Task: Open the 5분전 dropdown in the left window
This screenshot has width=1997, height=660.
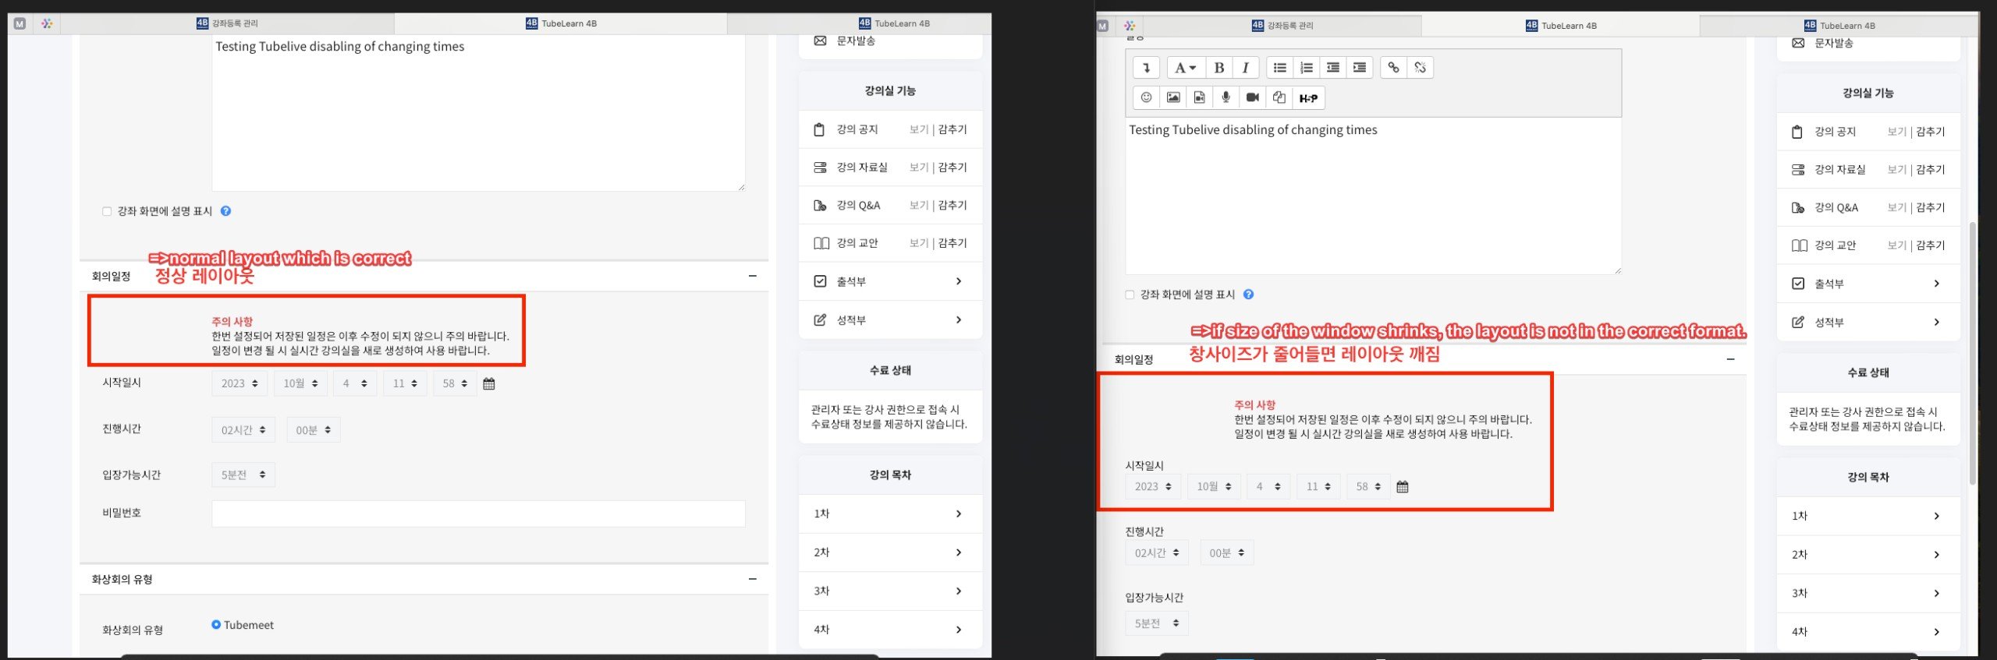Action: pyautogui.click(x=243, y=475)
